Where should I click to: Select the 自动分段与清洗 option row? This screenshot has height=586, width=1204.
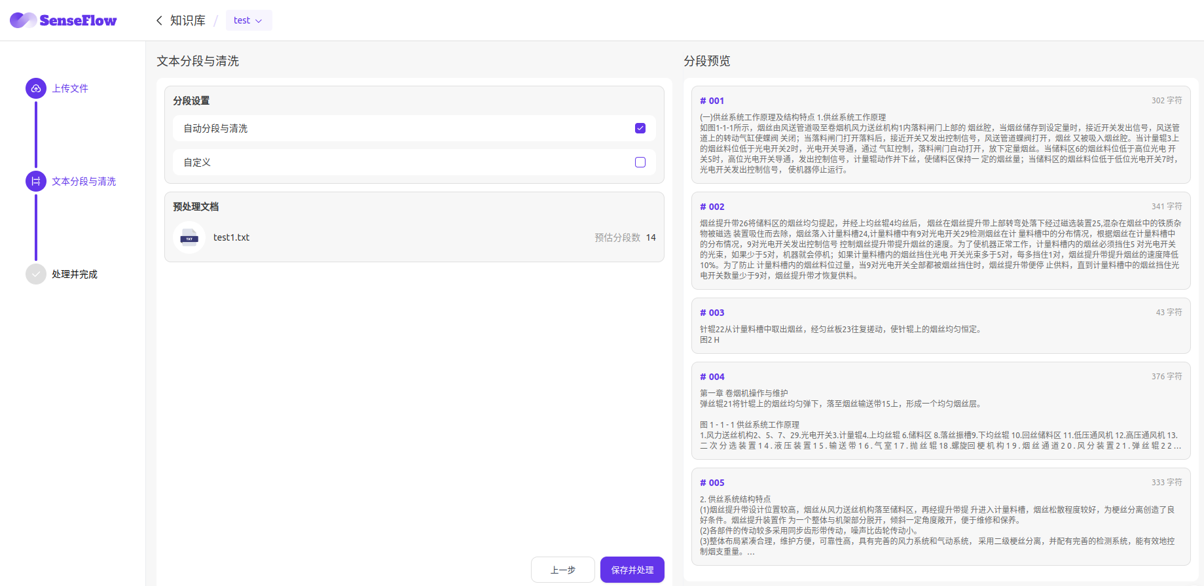pyautogui.click(x=414, y=128)
